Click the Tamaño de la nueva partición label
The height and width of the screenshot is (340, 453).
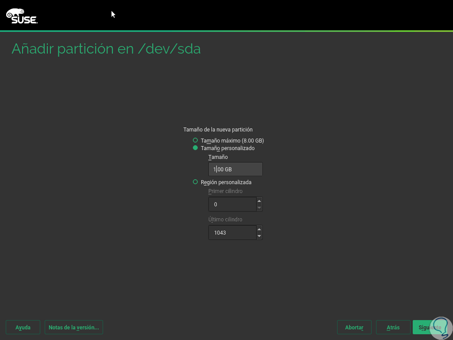pyautogui.click(x=218, y=130)
